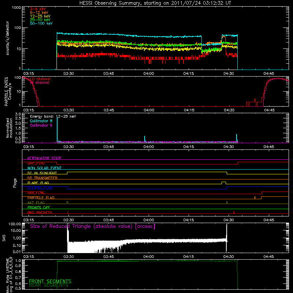The image size is (293, 293).
Task: Click the HI channel legend label
Action: [x=40, y=83]
